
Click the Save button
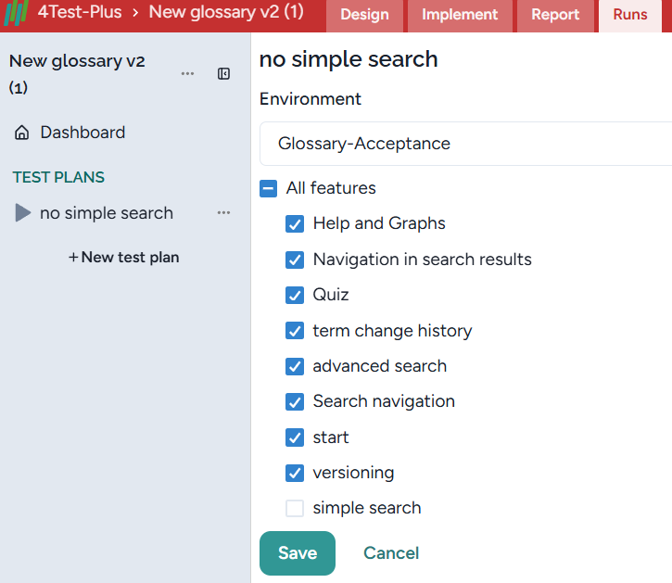pos(297,553)
